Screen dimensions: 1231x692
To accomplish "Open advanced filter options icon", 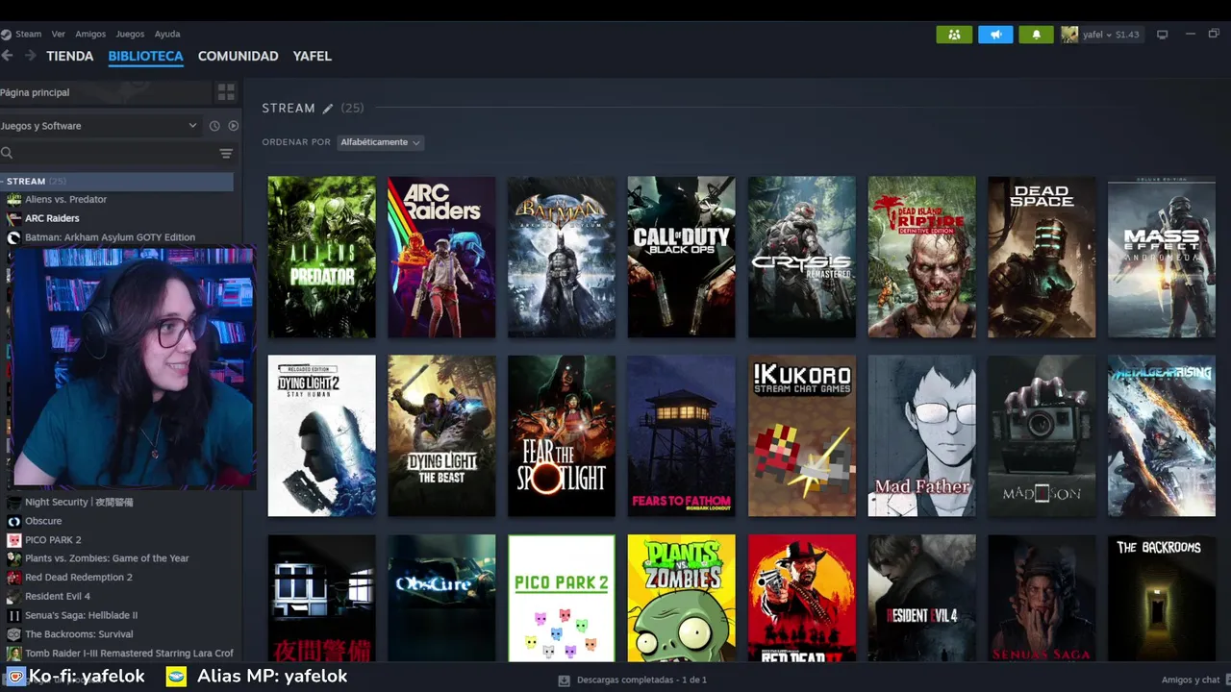I will click(226, 153).
